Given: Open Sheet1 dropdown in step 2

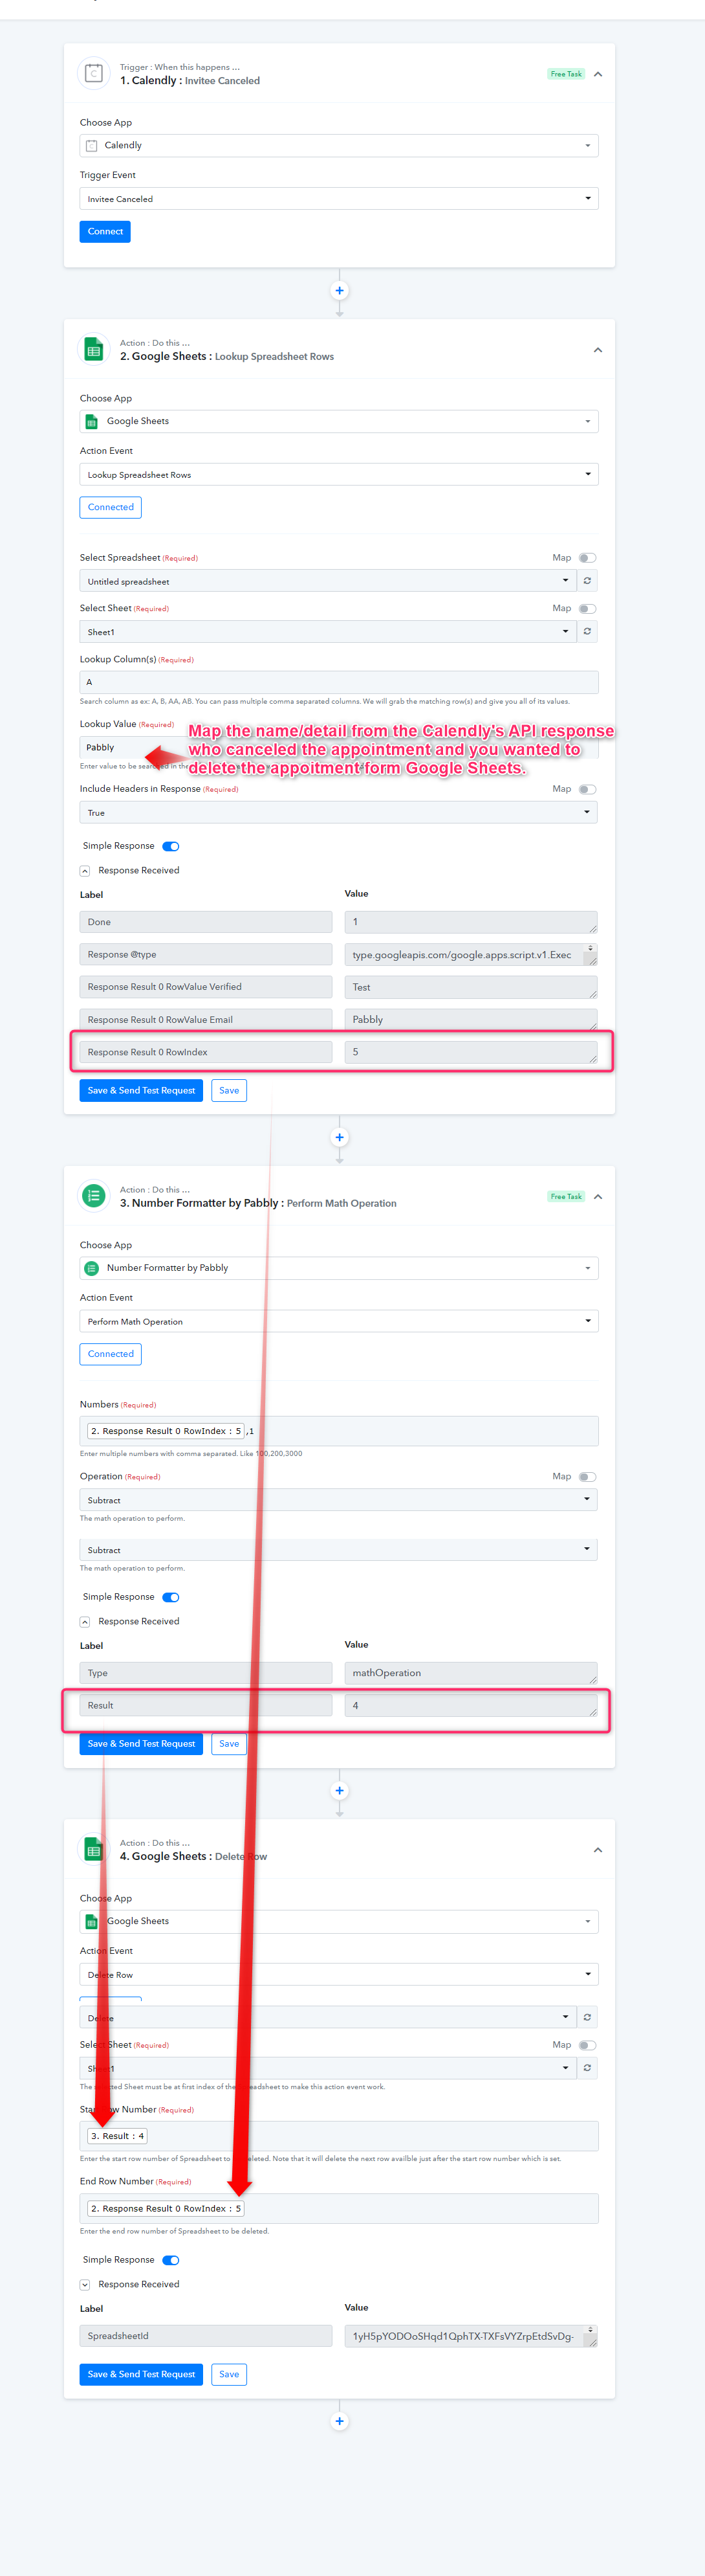Looking at the screenshot, I should tap(327, 631).
